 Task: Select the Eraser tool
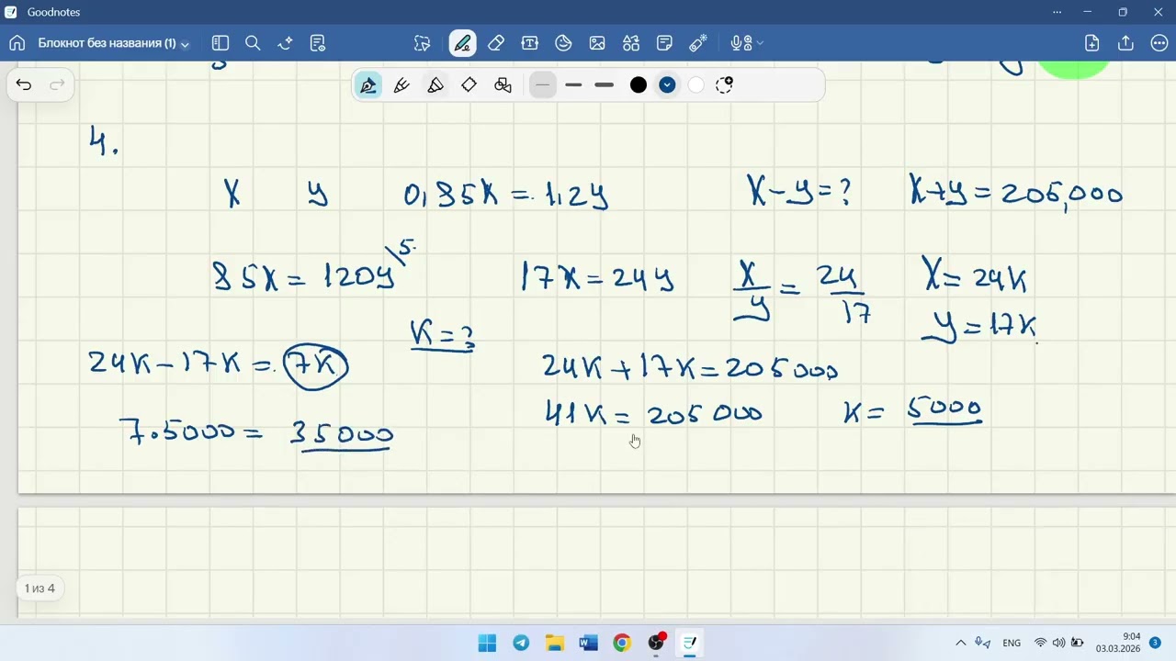tap(496, 43)
